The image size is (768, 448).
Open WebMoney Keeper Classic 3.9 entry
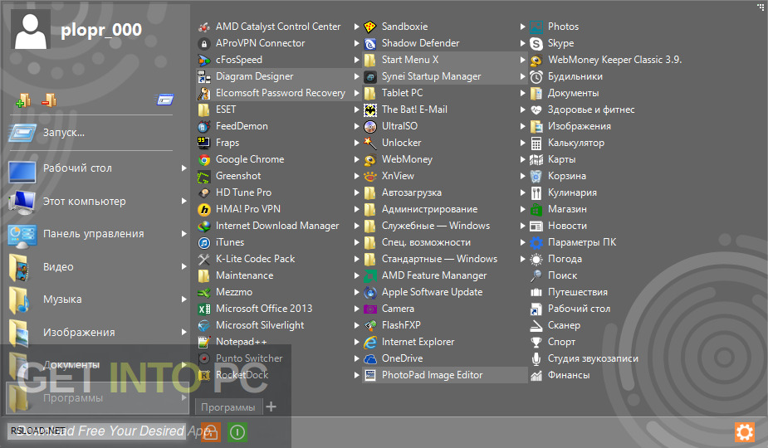tap(606, 60)
